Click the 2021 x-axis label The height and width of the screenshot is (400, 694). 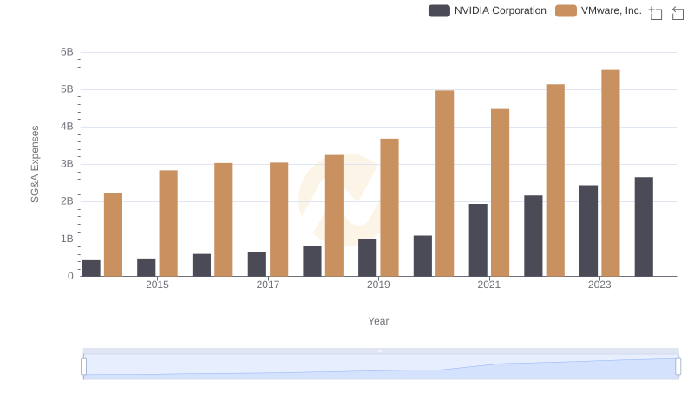pyautogui.click(x=489, y=285)
